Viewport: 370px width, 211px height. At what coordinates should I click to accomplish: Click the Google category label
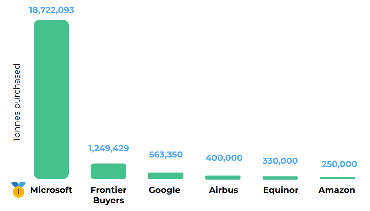pyautogui.click(x=164, y=190)
